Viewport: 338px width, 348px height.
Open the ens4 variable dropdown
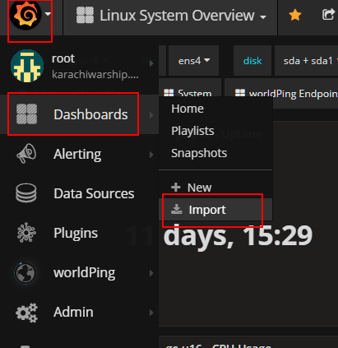194,61
